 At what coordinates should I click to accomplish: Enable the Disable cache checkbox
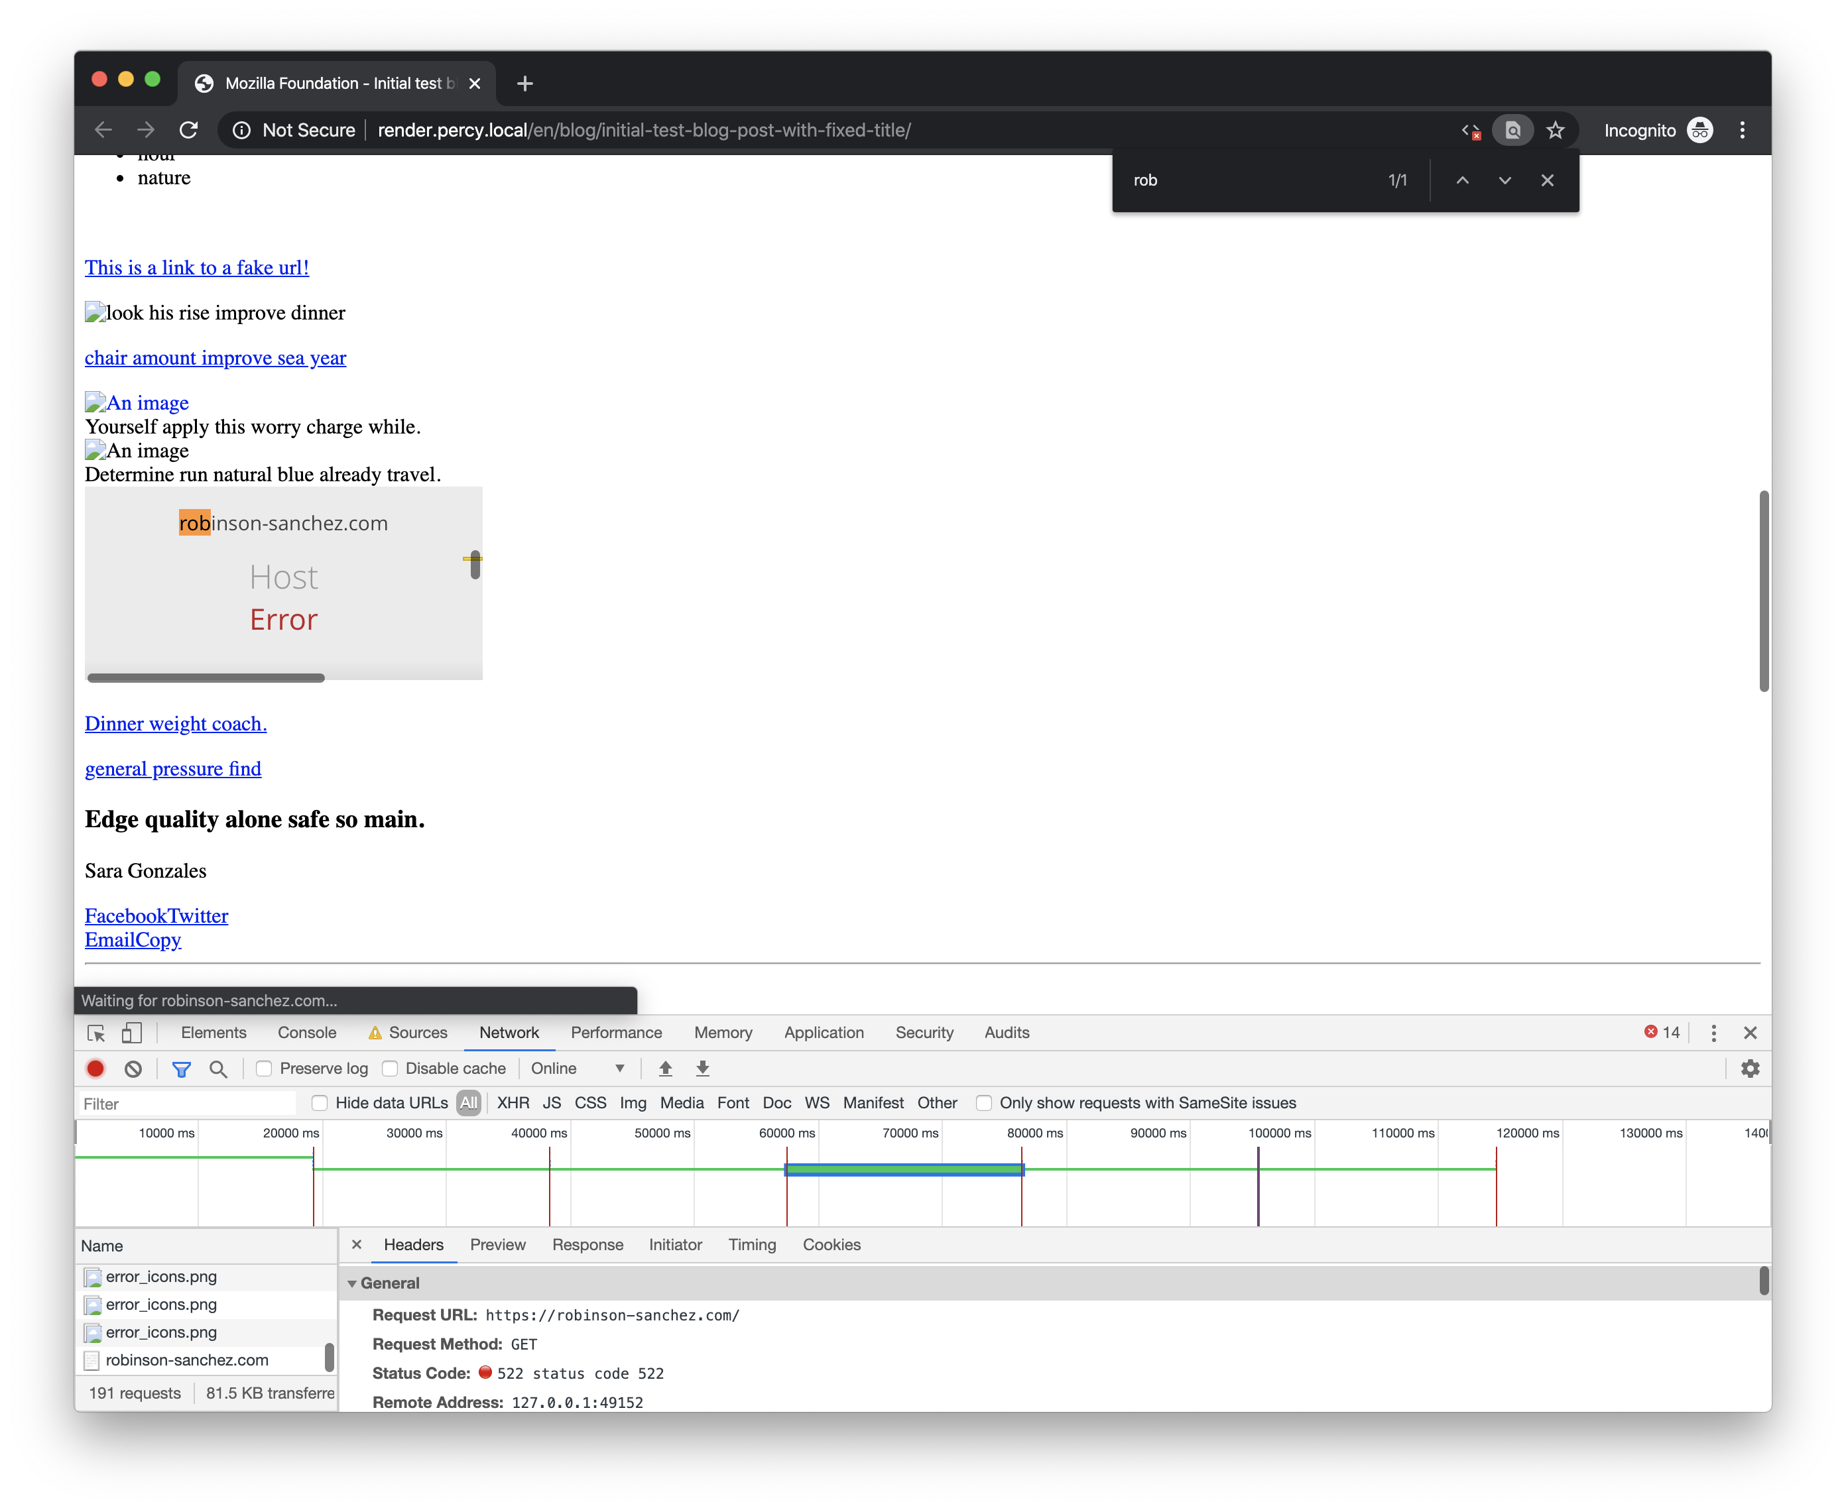click(391, 1068)
